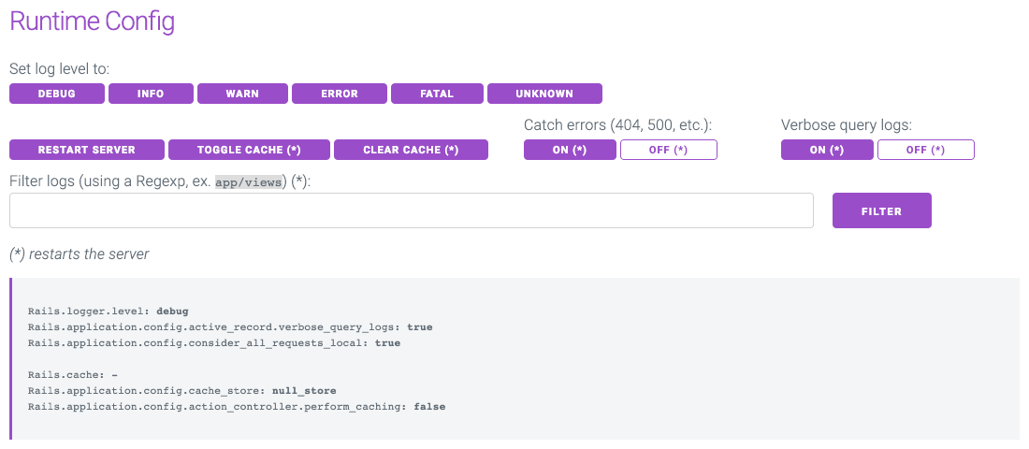Screen dimensions: 1029x449
Task: Click CLEAR CACHE (*) button
Action: (x=411, y=150)
